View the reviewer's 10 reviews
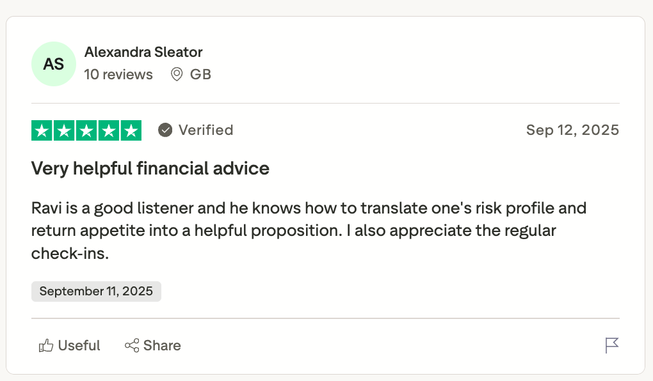The height and width of the screenshot is (381, 653). pyautogui.click(x=118, y=75)
